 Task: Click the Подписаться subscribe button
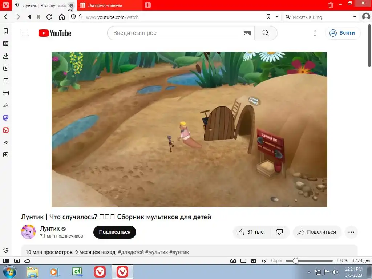pyautogui.click(x=115, y=232)
